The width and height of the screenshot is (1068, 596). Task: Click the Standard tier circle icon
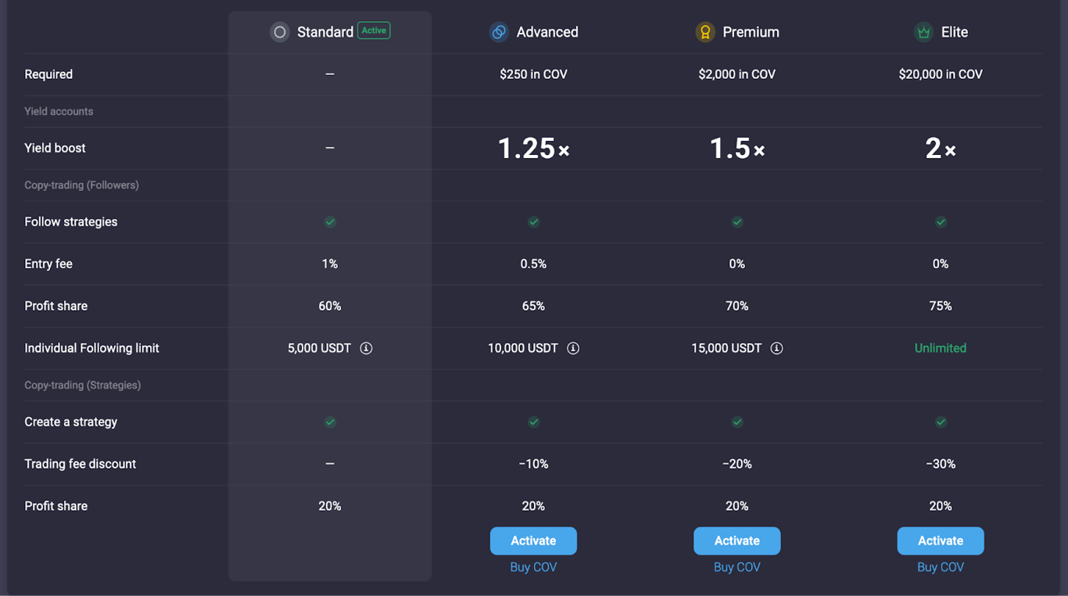(x=279, y=32)
